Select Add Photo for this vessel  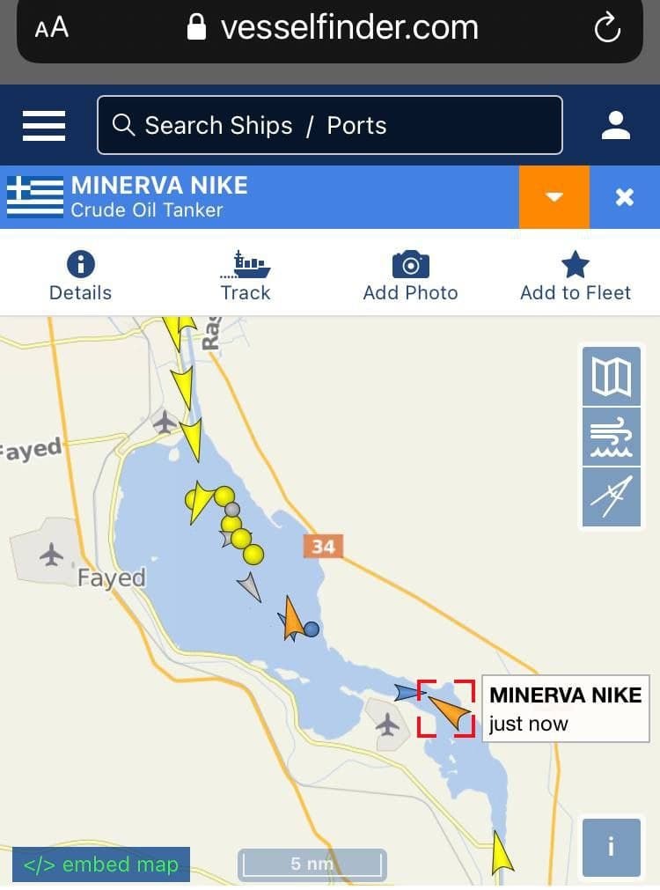pos(410,276)
